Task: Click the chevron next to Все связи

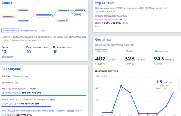Action: point(15,57)
